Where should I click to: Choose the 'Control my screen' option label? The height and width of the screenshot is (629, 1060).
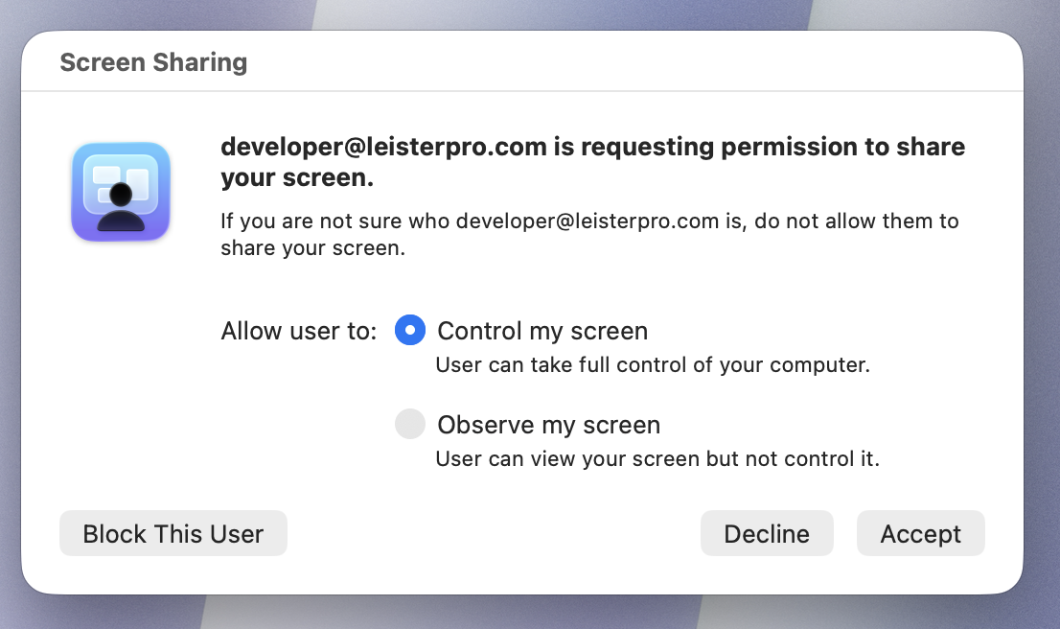tap(542, 331)
